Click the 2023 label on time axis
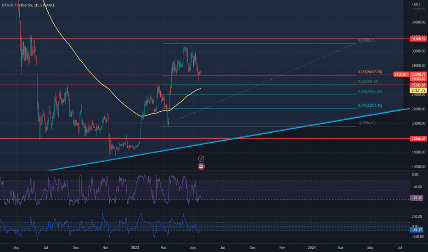Viewport: 428px width, 252px height. 135,247
